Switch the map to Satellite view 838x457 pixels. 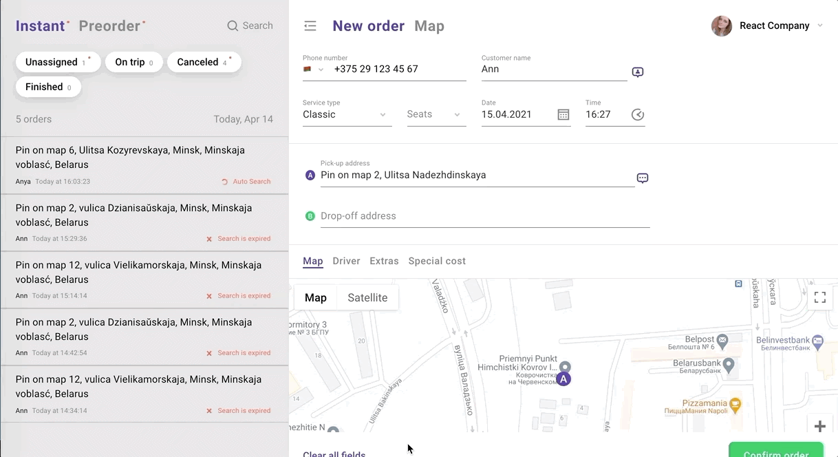click(367, 297)
